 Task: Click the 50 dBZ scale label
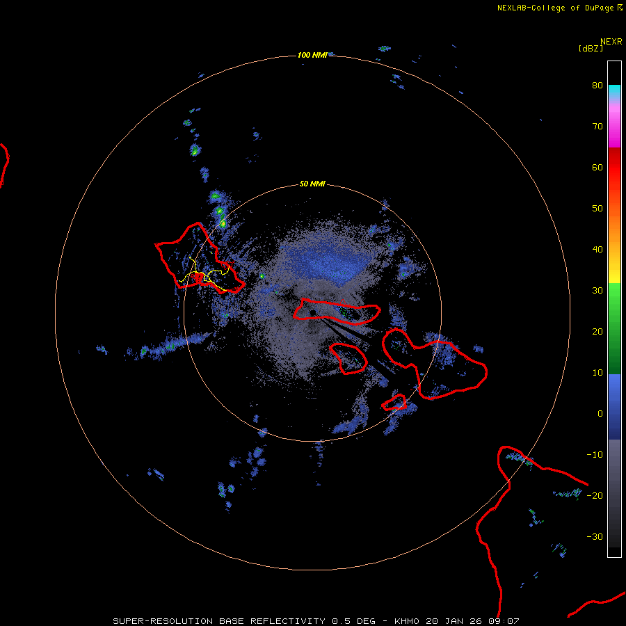[597, 208]
